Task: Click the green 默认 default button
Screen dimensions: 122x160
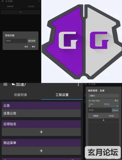Action: pyautogui.click(x=116, y=101)
